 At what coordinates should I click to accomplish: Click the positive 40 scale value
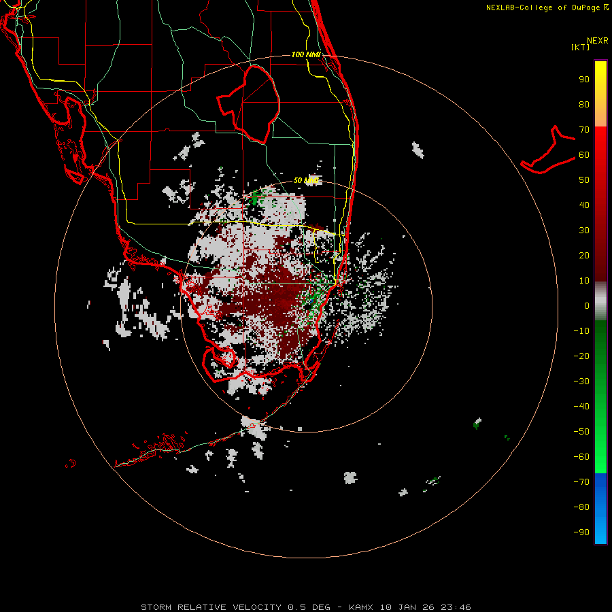click(x=584, y=205)
